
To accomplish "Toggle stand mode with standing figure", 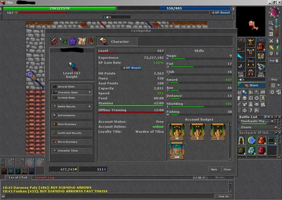I will click(x=277, y=41).
